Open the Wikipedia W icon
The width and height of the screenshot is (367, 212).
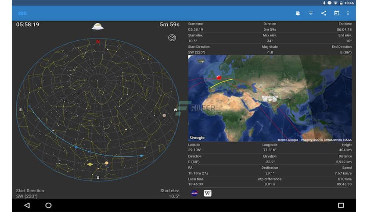(x=207, y=193)
